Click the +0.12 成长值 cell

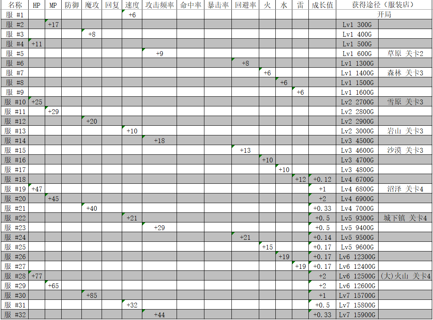[x=322, y=179]
